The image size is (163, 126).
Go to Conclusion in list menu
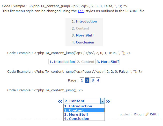(85, 42)
